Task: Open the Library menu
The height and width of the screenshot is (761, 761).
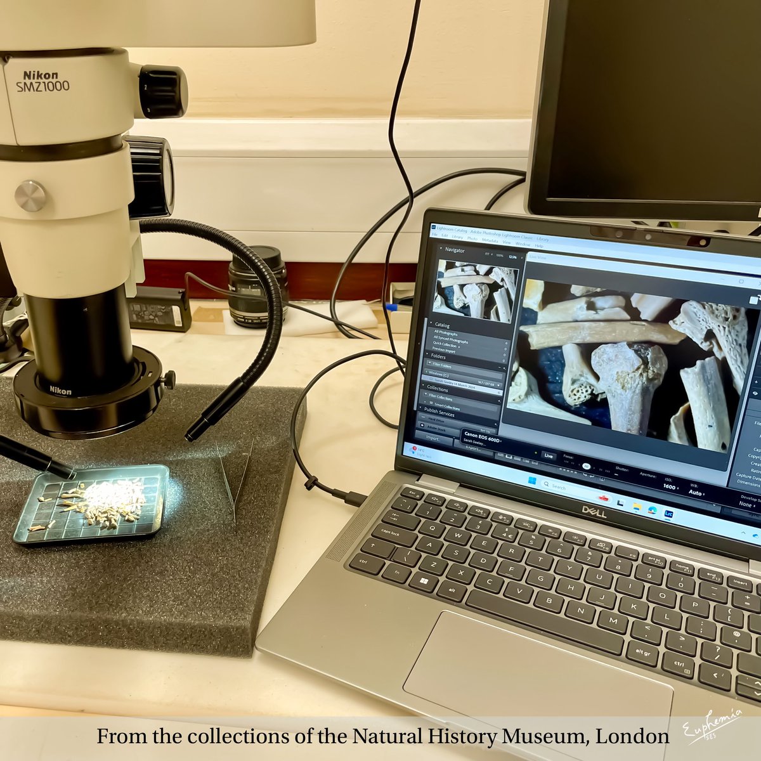Action: click(457, 237)
